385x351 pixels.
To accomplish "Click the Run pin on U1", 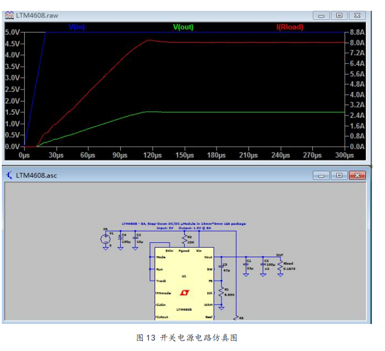I will click(159, 269).
